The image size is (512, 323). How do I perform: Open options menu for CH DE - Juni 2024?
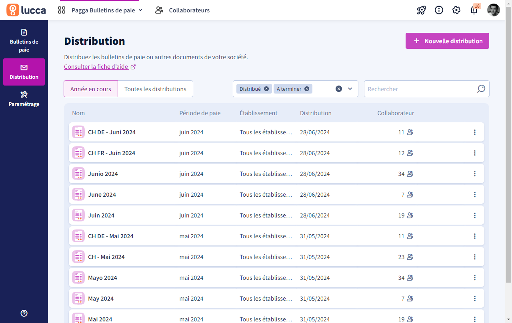tap(475, 132)
